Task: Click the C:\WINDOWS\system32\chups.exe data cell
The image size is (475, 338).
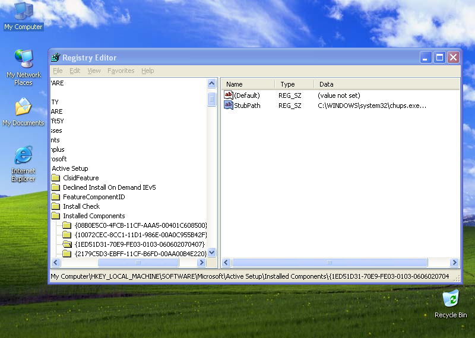Action: pos(372,106)
